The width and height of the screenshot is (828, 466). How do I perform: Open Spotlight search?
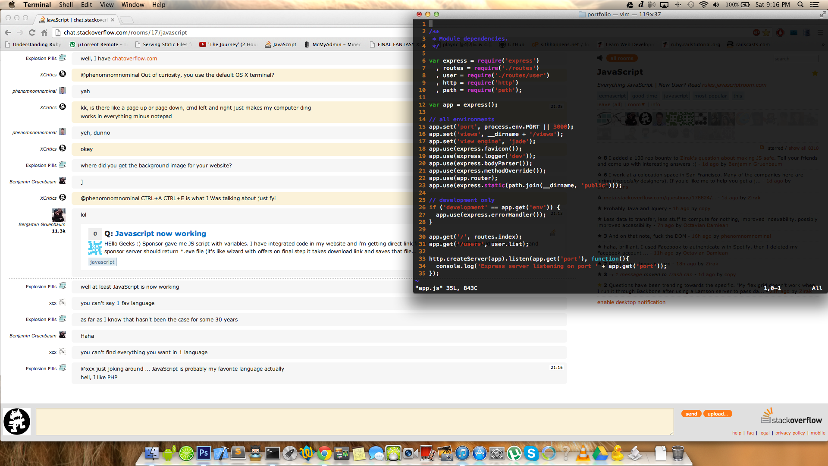[800, 5]
